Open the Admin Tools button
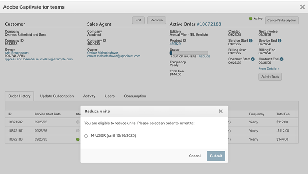 (270, 77)
